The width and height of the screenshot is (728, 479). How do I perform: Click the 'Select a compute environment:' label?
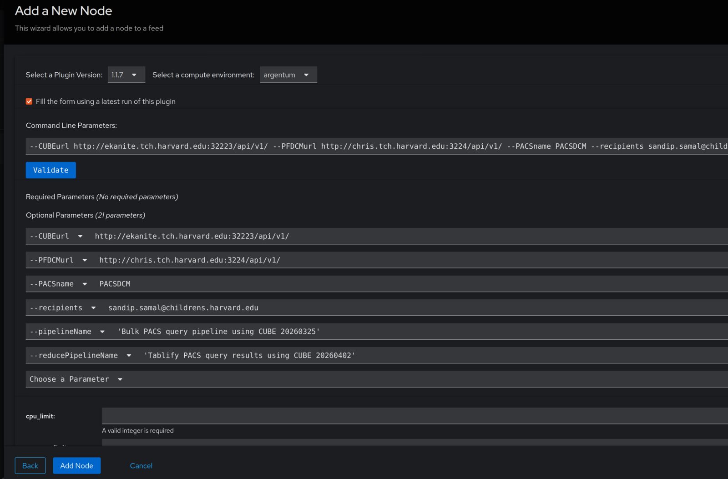pos(203,75)
